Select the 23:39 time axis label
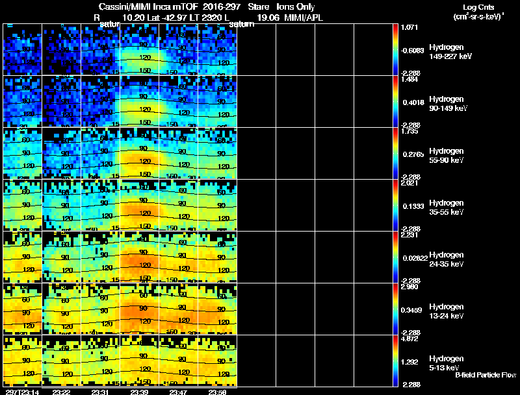 coord(139,392)
